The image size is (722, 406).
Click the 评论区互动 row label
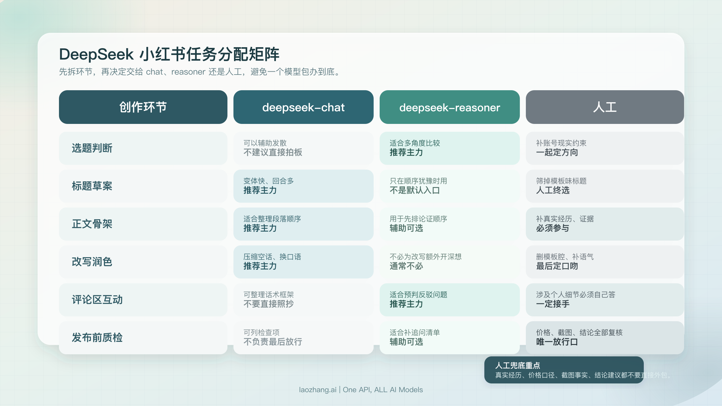(143, 300)
